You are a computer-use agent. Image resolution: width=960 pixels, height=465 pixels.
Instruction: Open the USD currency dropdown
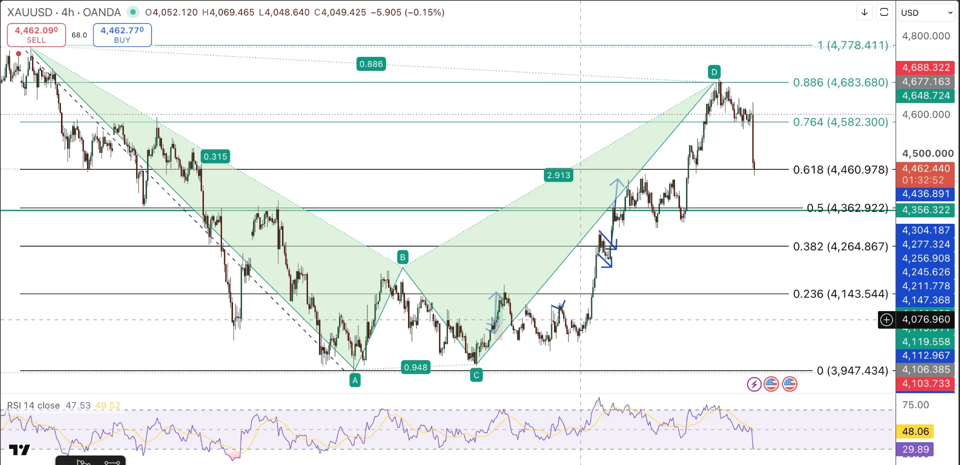point(926,12)
